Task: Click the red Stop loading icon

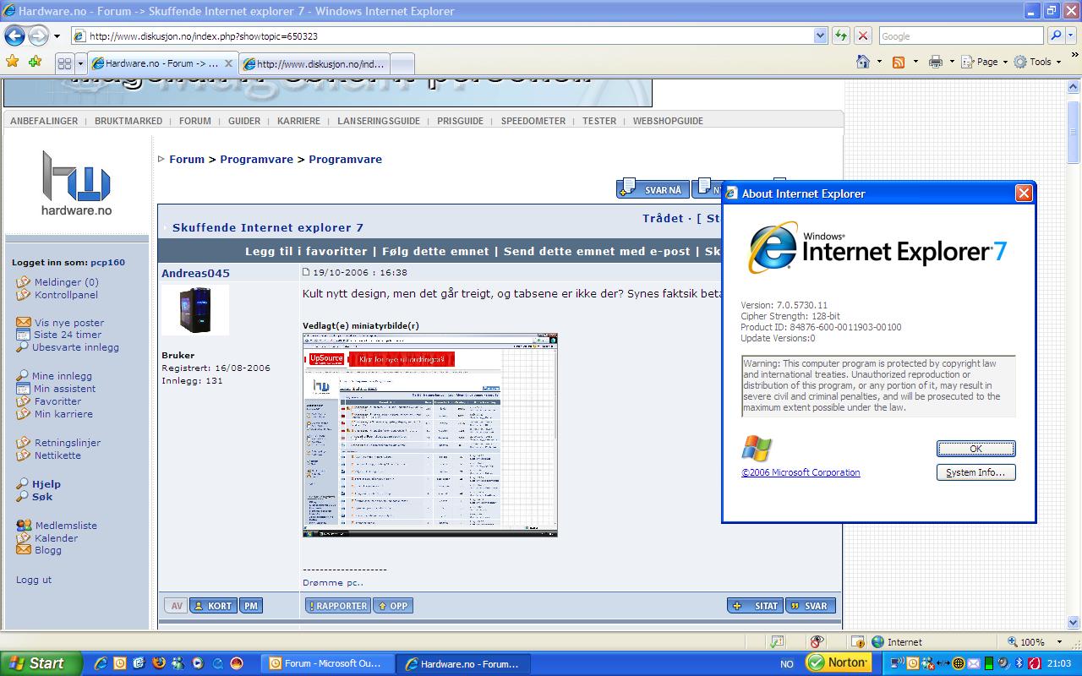Action: pyautogui.click(x=863, y=36)
